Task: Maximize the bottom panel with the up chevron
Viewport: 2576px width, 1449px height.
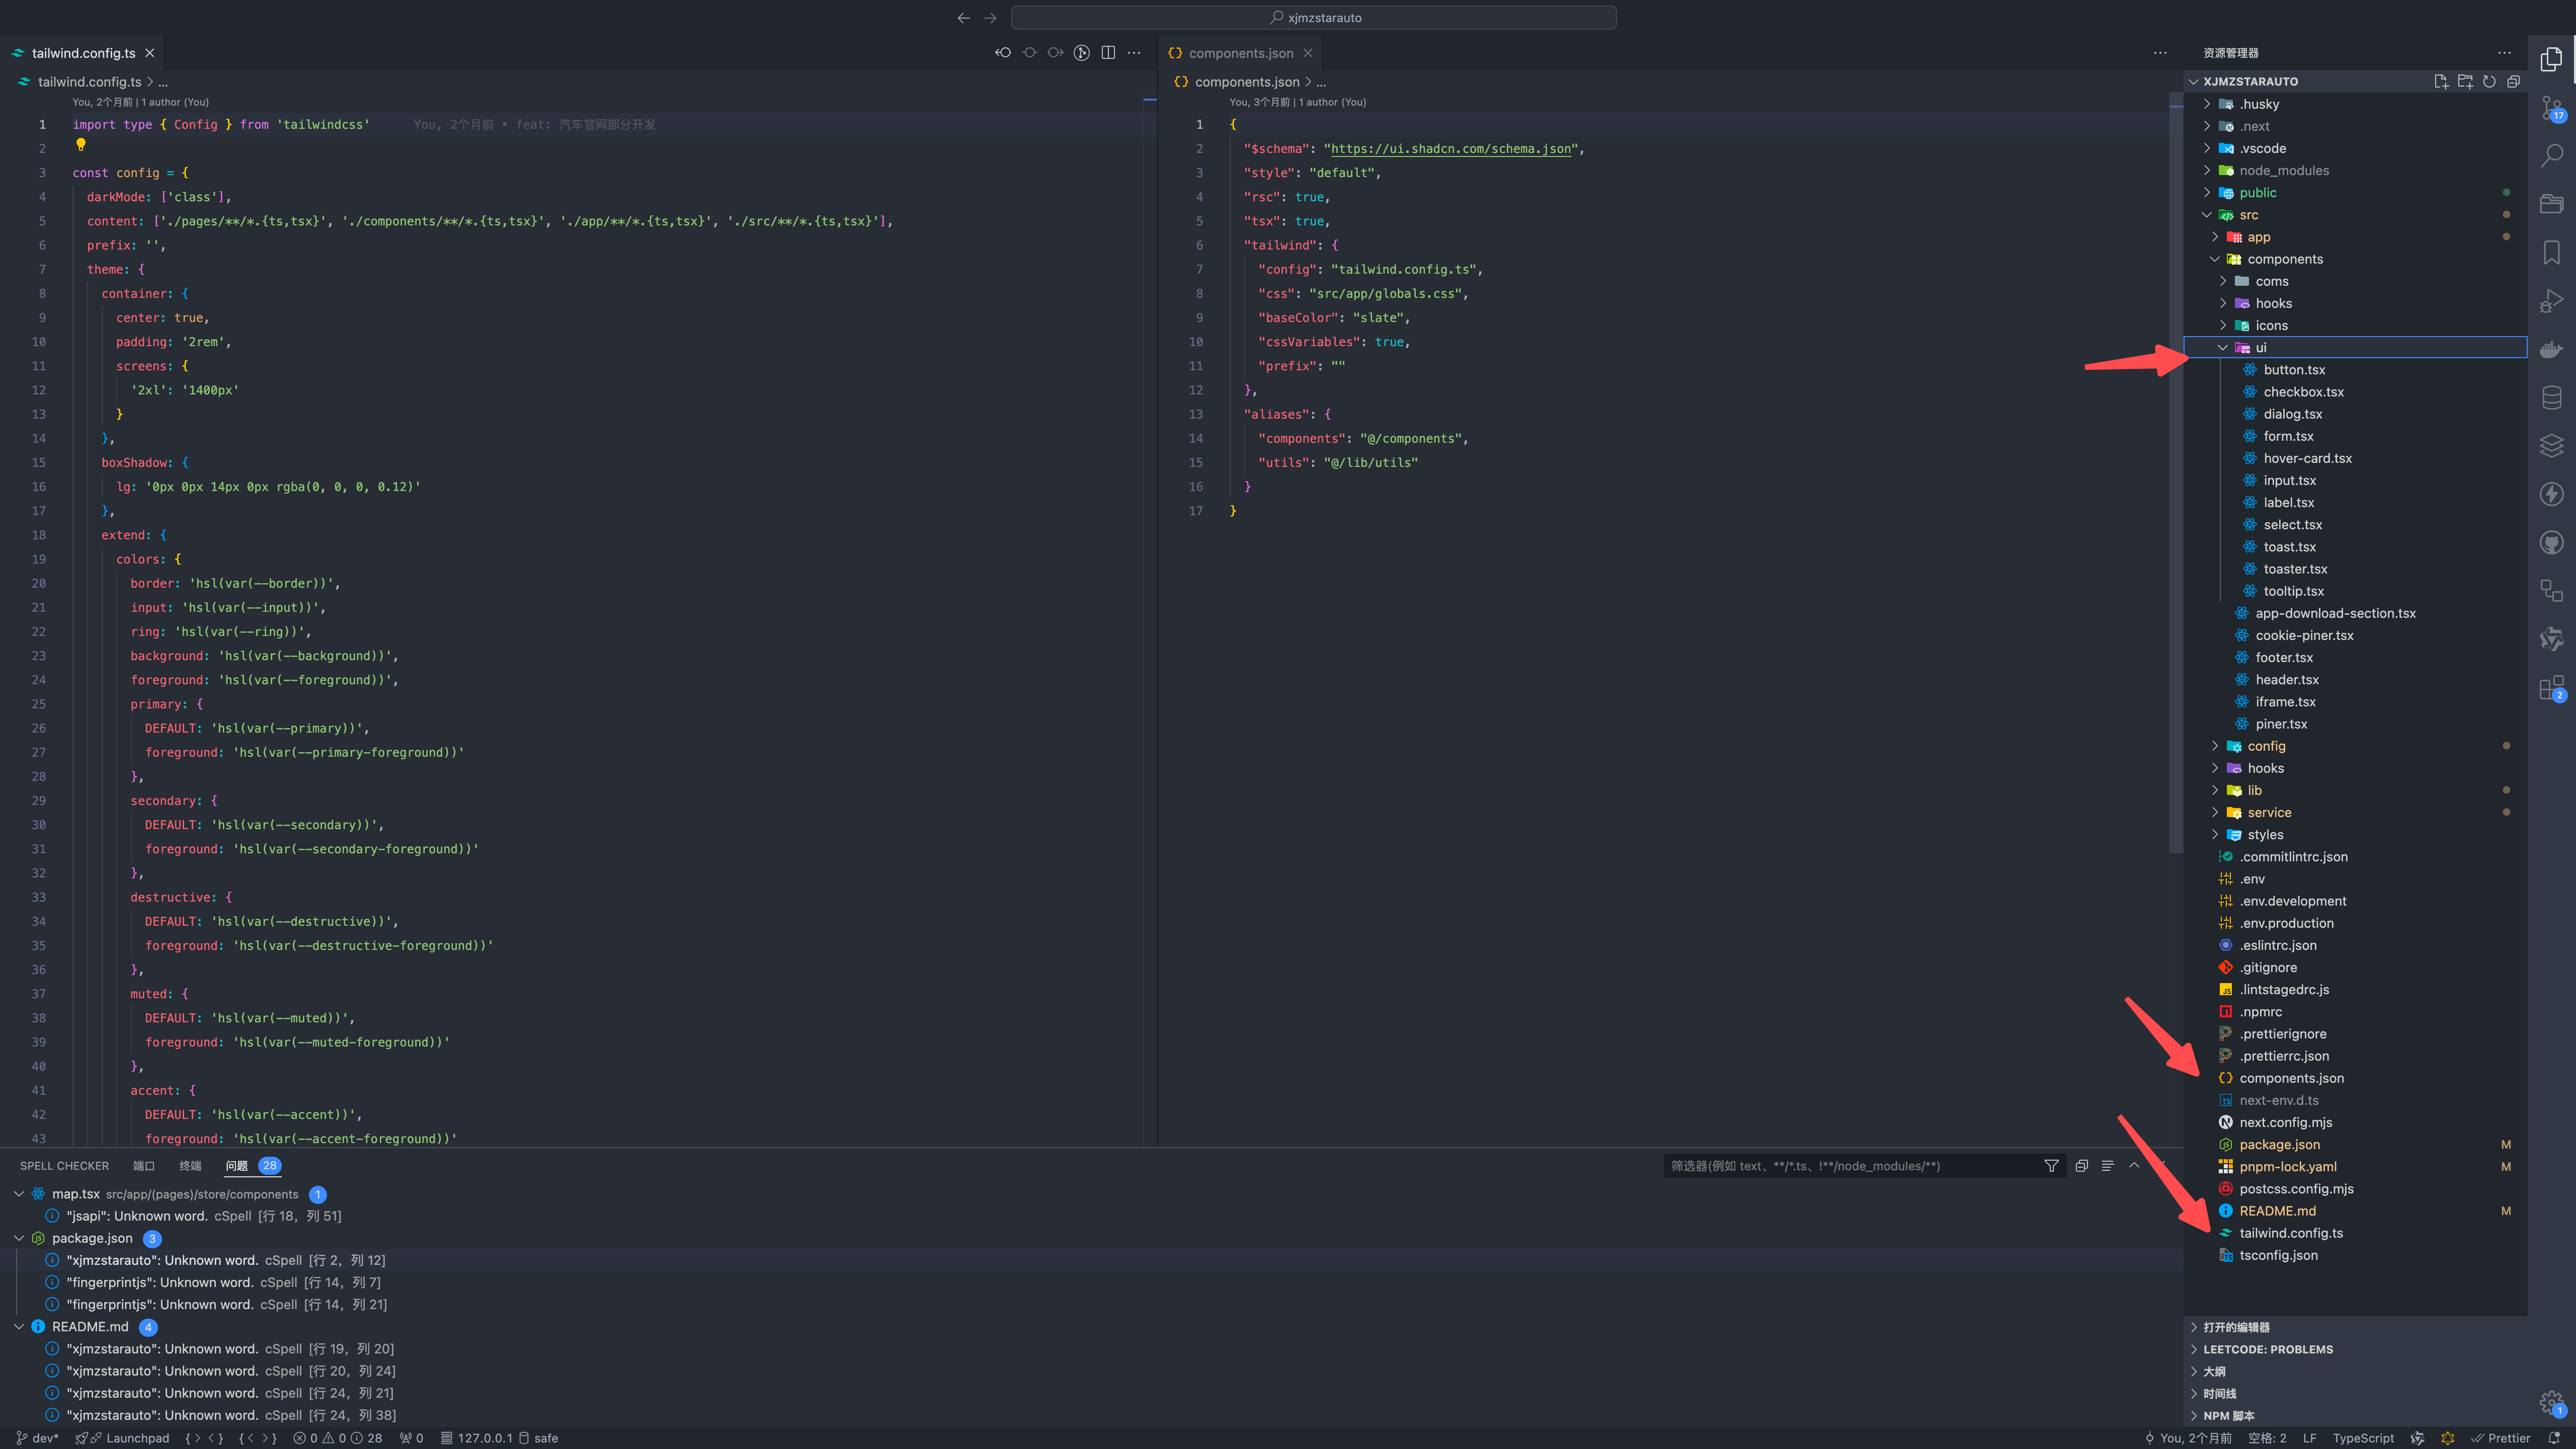Action: [2134, 1165]
